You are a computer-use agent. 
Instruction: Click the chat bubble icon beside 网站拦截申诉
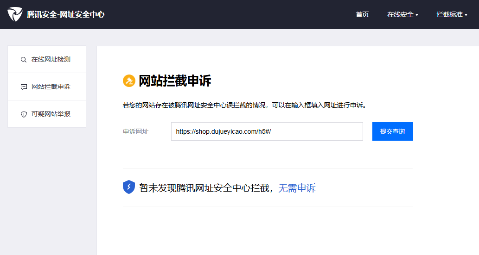[24, 87]
